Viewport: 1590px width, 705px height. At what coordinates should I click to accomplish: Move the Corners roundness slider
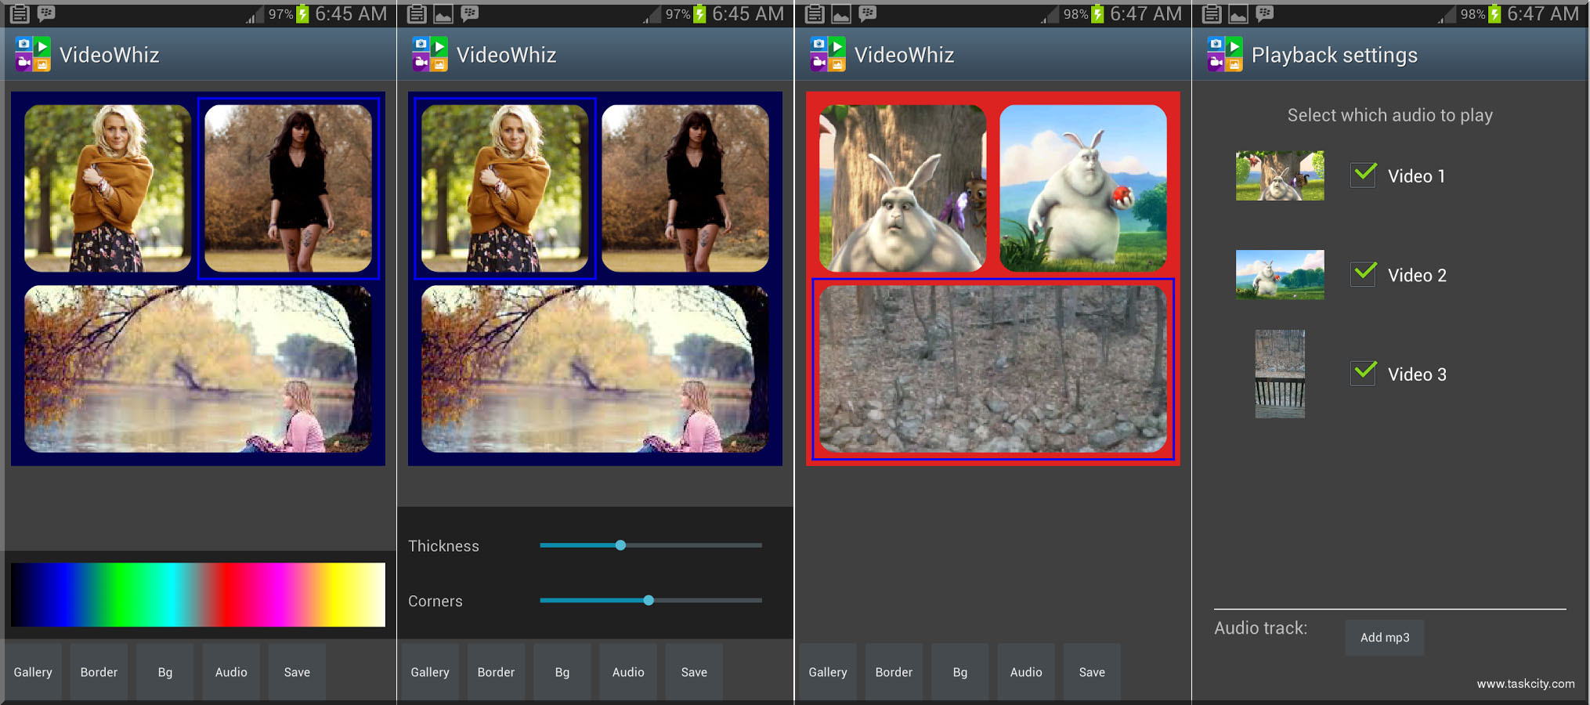click(x=648, y=600)
